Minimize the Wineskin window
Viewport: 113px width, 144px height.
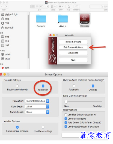pyautogui.click(x=54, y=35)
